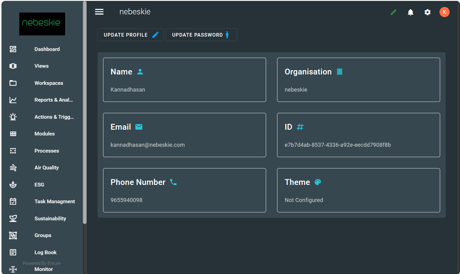Open the notifications bell
This screenshot has width=460, height=274.
click(x=410, y=12)
